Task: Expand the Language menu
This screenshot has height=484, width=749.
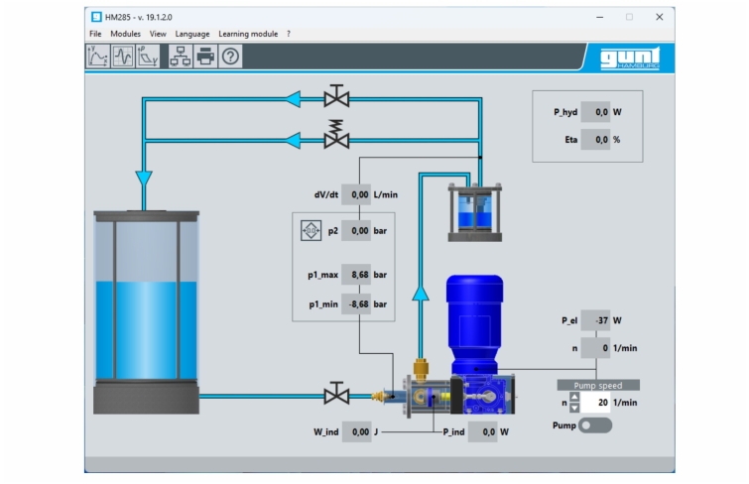Action: pyautogui.click(x=192, y=34)
